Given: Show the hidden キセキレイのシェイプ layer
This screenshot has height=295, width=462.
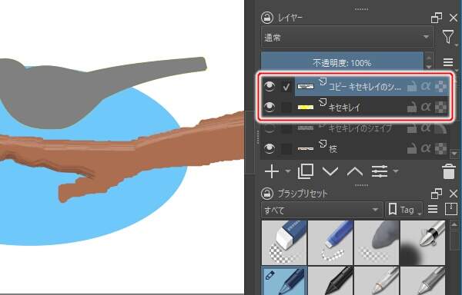Looking at the screenshot, I should click(269, 128).
